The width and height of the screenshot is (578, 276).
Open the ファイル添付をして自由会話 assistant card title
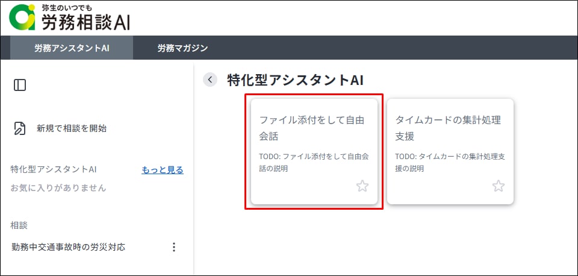pos(311,128)
